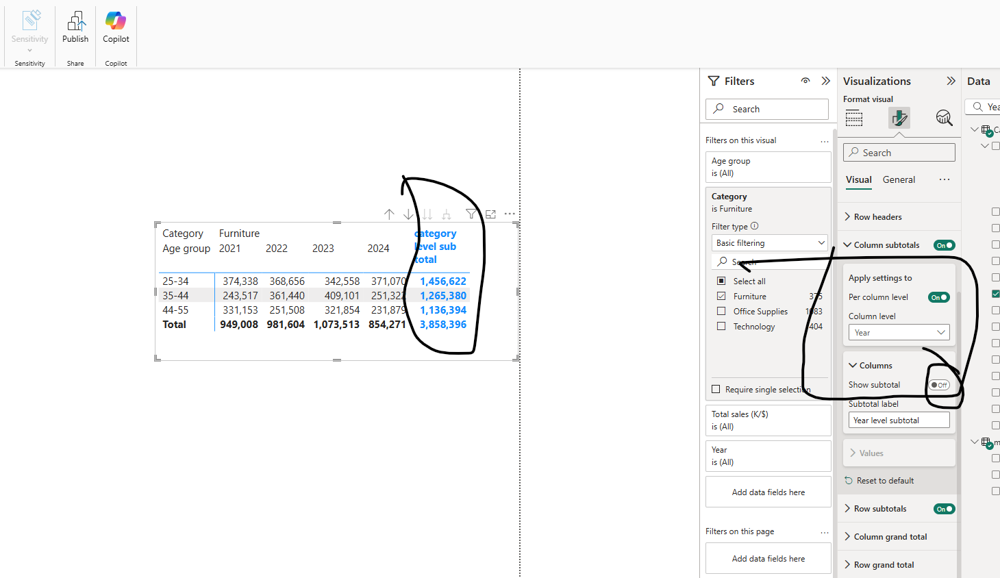
Task: Click the Drill up arrow on the matrix
Action: 389,214
